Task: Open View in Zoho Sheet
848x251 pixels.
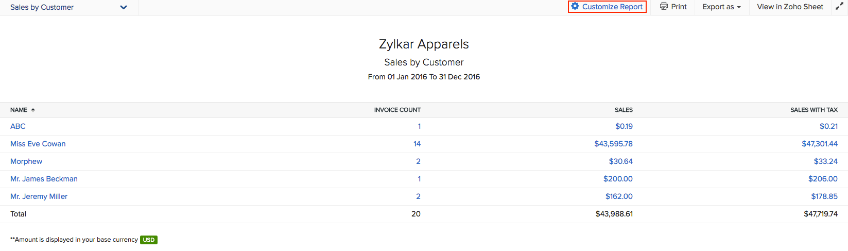Action: pos(790,7)
